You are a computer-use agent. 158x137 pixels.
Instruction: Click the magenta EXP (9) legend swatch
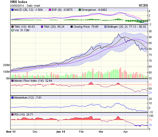(50, 10)
